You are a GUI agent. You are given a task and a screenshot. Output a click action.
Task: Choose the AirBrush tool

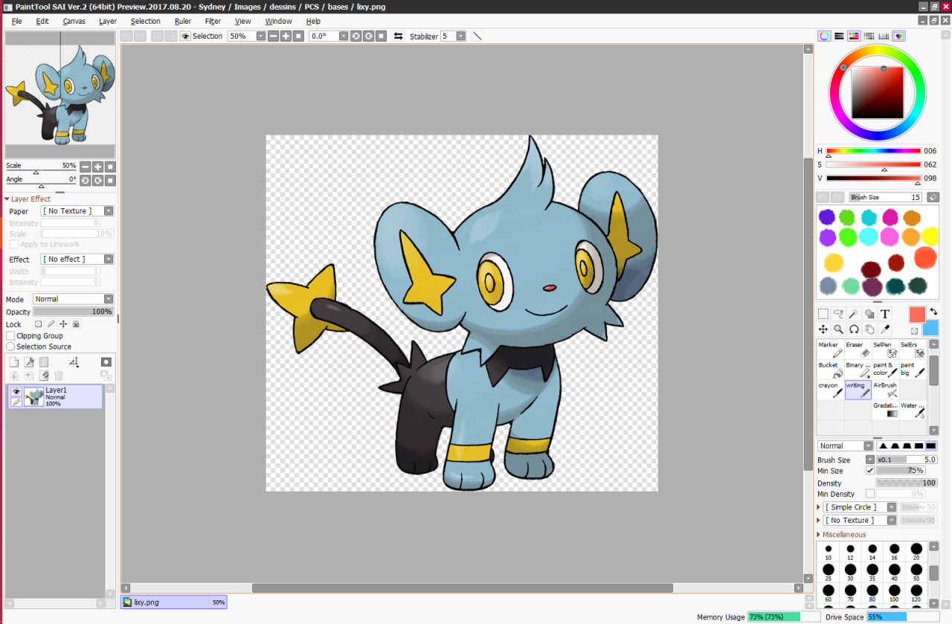coord(885,390)
